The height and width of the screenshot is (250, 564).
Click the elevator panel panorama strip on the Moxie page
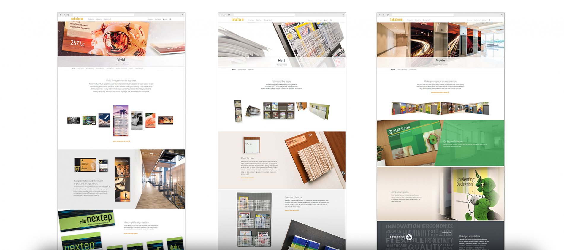click(440, 108)
